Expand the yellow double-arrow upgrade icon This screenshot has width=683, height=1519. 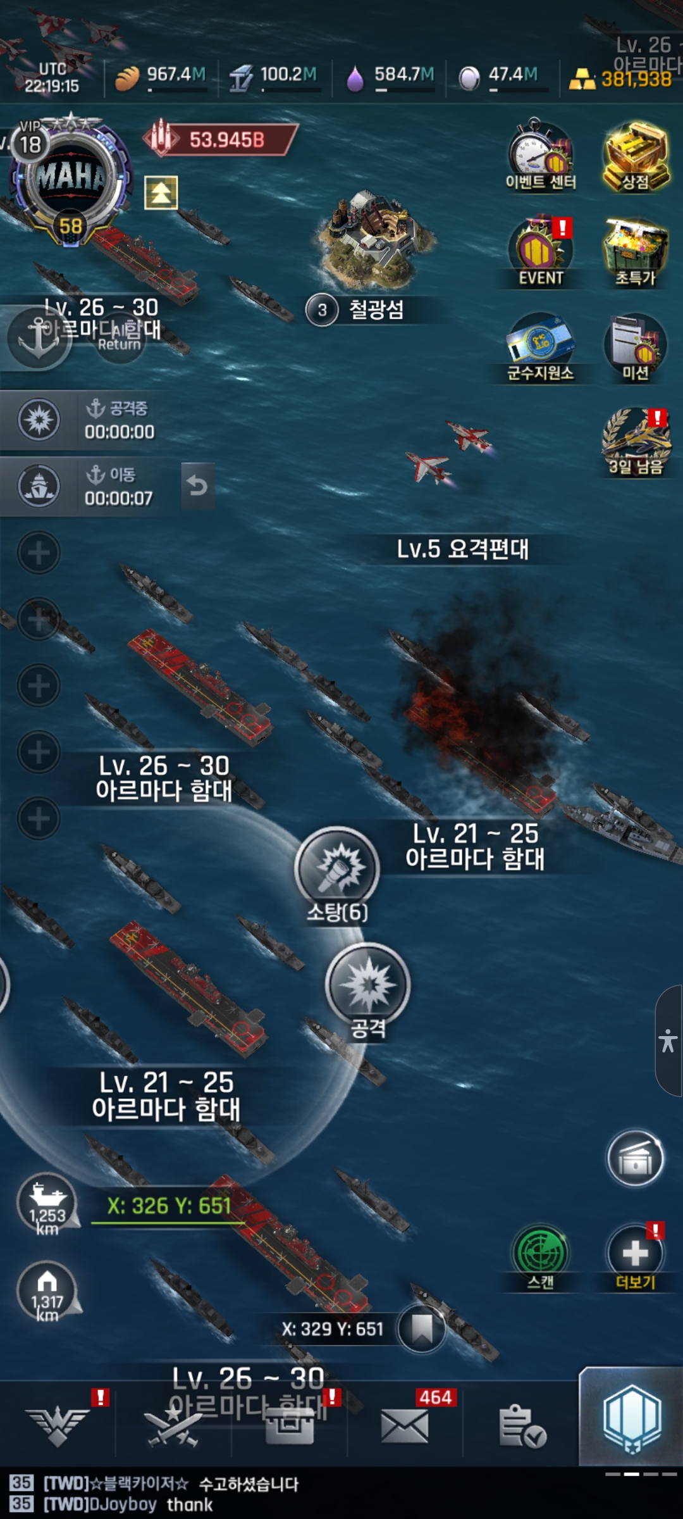click(x=161, y=192)
